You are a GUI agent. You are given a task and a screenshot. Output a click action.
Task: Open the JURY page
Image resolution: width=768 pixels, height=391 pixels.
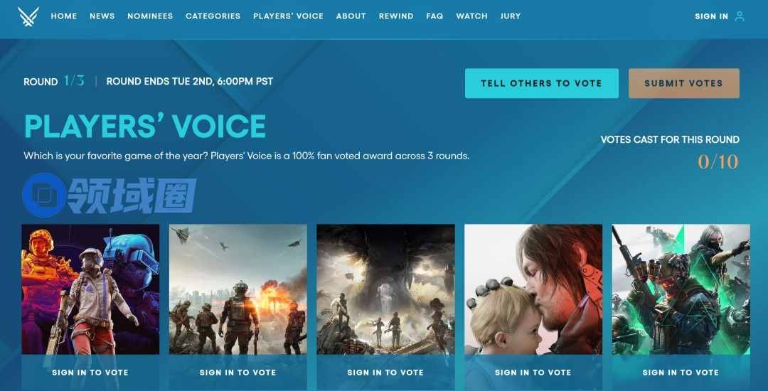[x=511, y=16]
